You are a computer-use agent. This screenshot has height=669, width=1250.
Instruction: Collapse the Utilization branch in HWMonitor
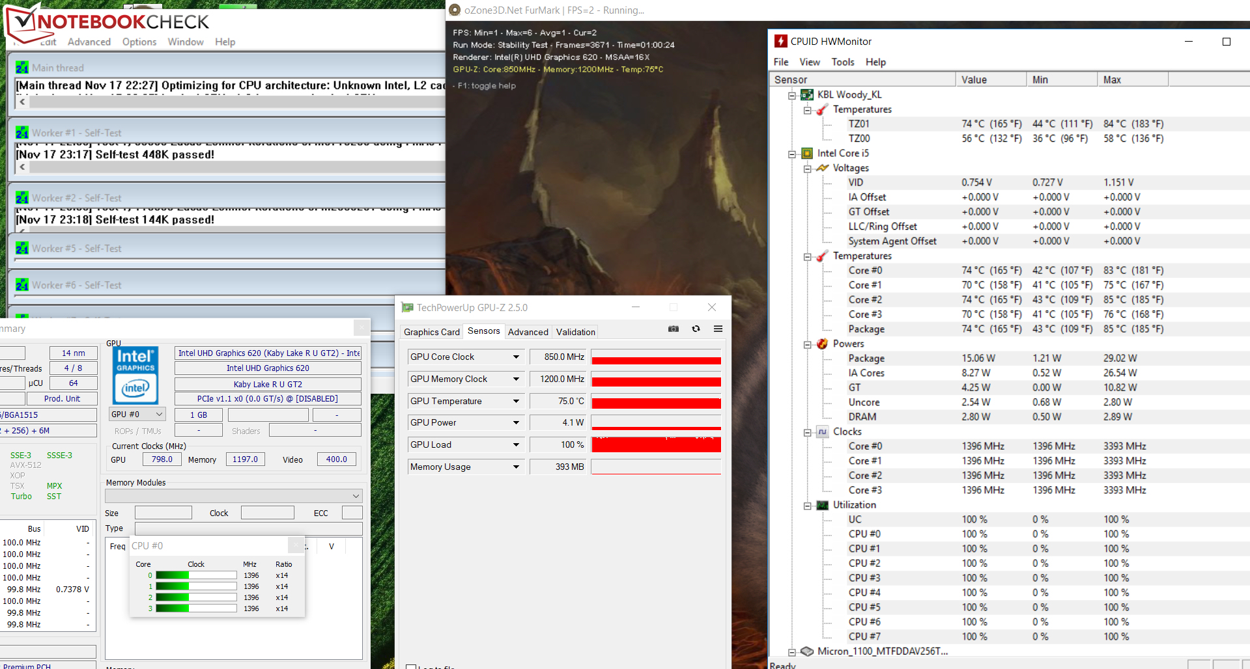point(808,506)
